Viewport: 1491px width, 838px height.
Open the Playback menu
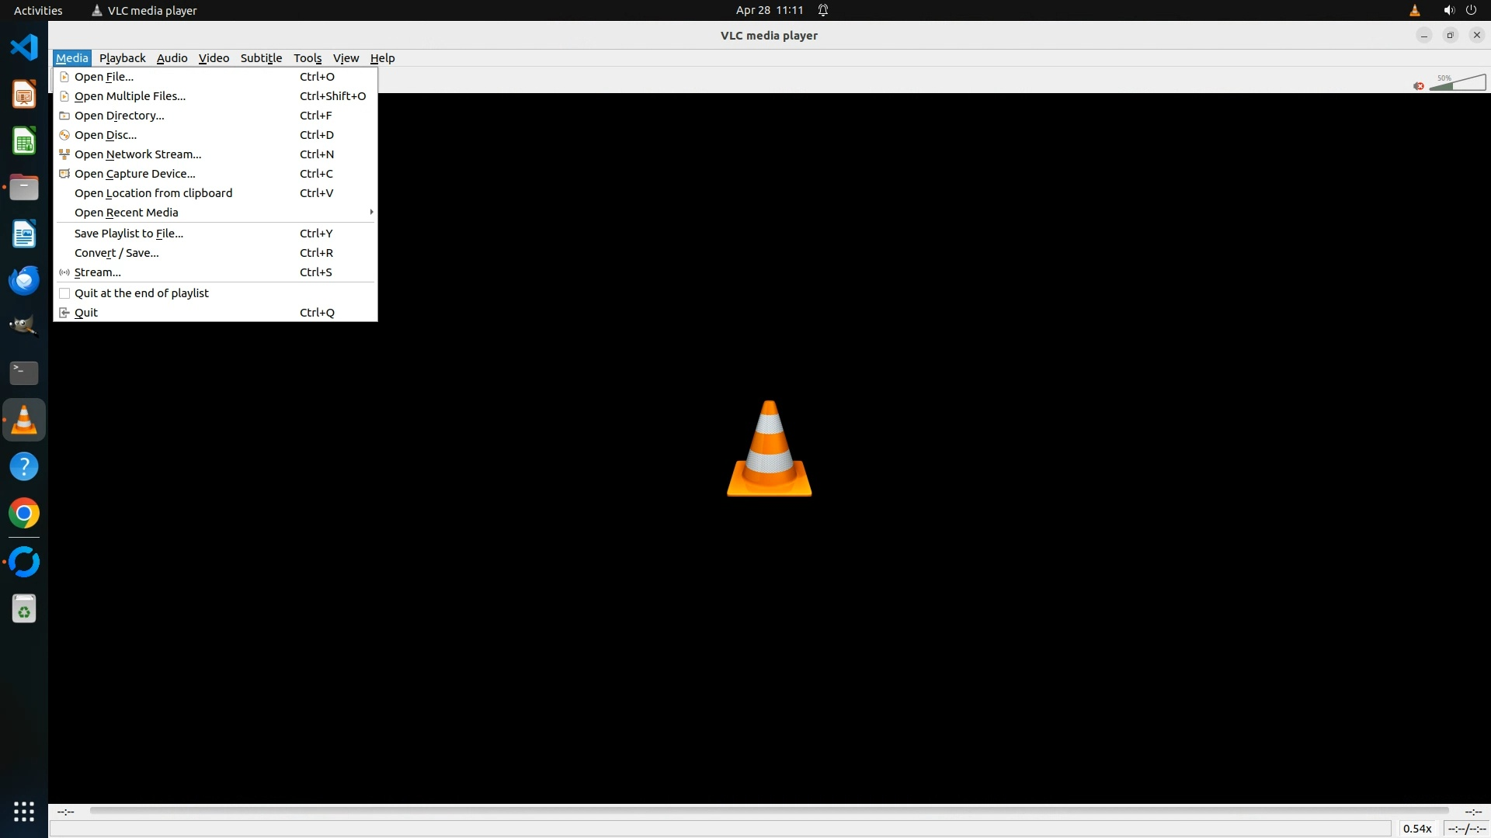click(x=122, y=58)
